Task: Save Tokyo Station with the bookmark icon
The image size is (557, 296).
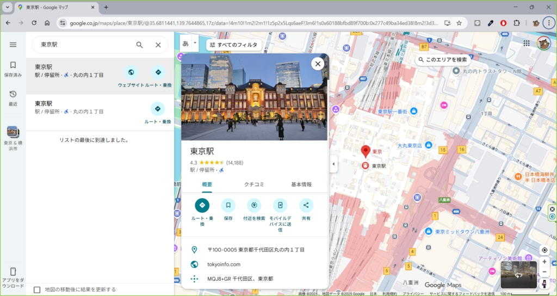Action: pos(228,205)
